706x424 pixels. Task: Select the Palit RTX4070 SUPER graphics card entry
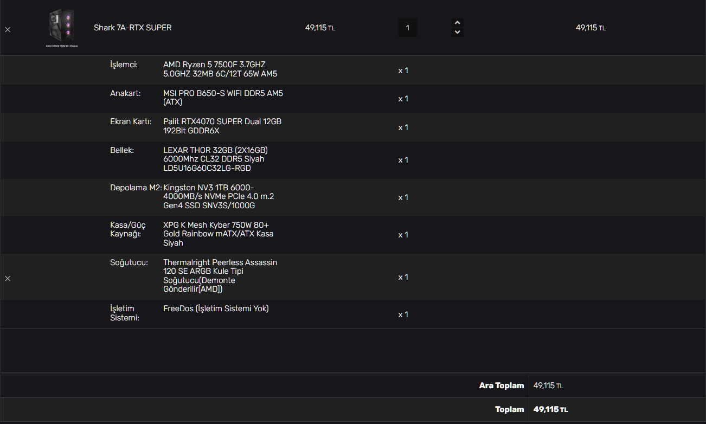coord(222,126)
